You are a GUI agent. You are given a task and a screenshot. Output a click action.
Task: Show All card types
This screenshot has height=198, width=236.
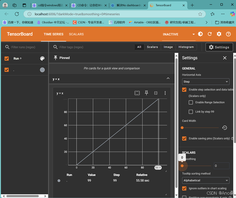click(139, 47)
